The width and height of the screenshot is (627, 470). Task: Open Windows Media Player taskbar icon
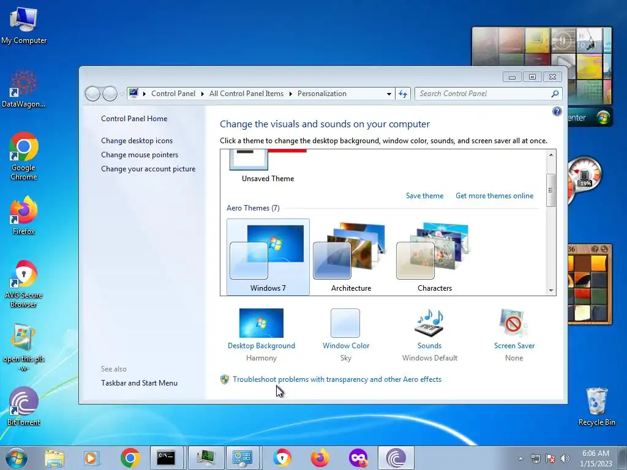pyautogui.click(x=91, y=458)
